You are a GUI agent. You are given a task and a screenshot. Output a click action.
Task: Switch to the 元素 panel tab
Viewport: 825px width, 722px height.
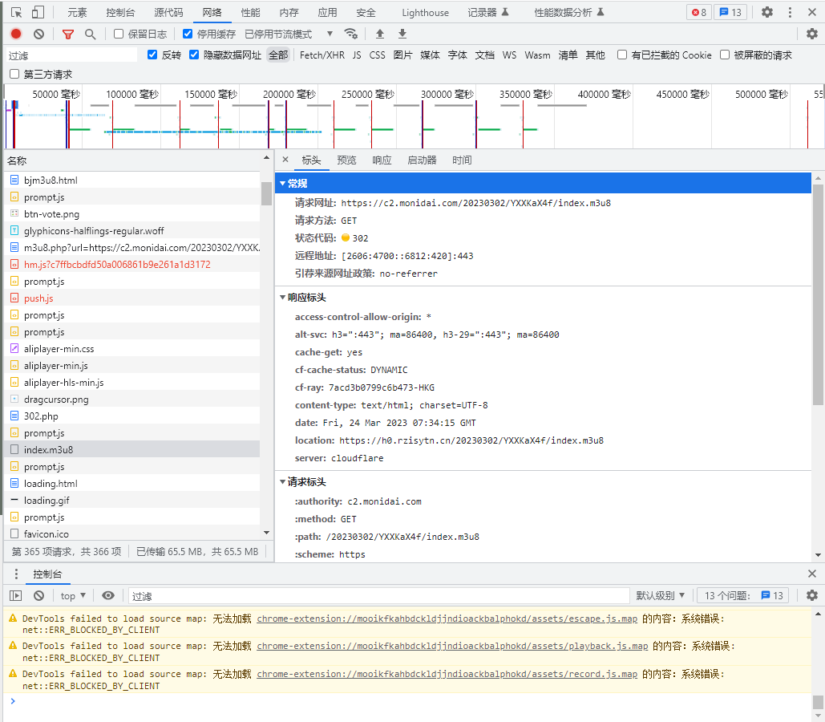tap(77, 12)
